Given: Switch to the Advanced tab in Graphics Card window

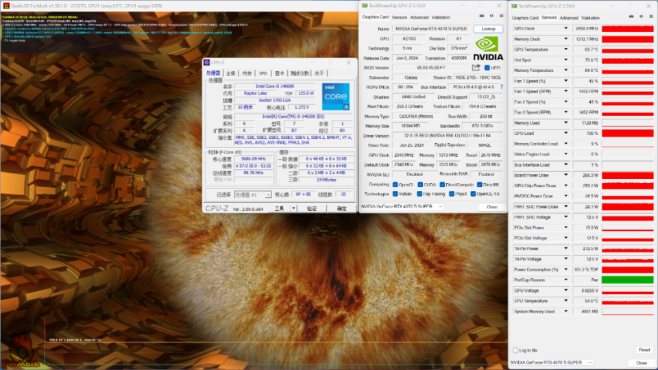Looking at the screenshot, I should pyautogui.click(x=419, y=18).
